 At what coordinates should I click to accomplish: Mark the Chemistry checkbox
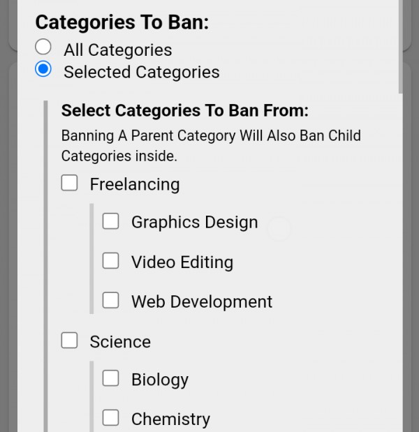coord(111,417)
